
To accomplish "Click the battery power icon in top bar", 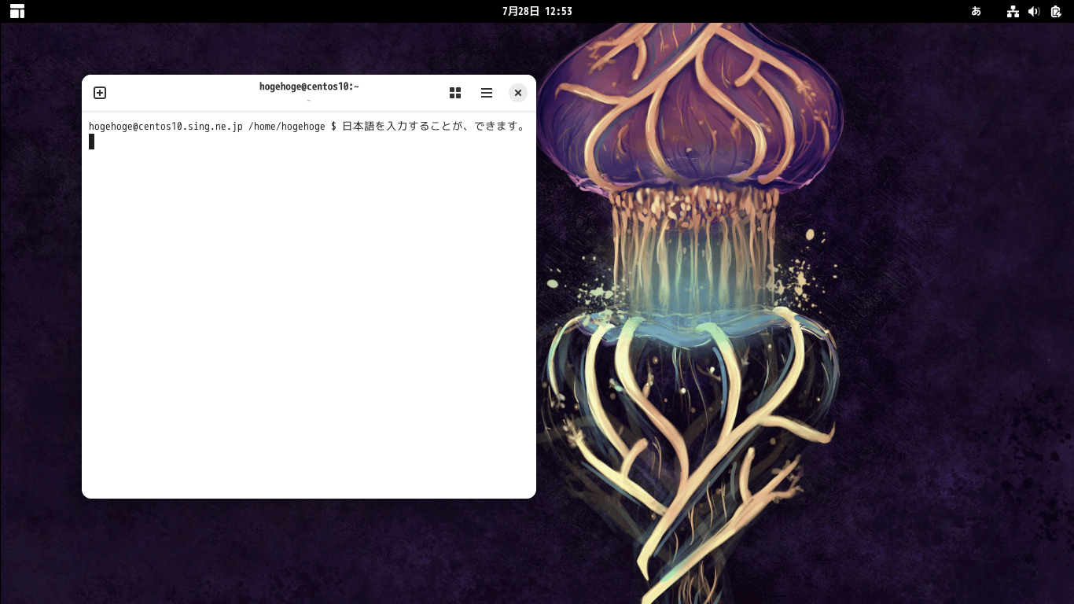I will tap(1055, 11).
